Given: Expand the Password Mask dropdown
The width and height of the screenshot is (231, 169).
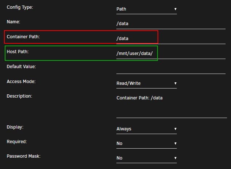Looking at the screenshot, I should [x=146, y=158].
